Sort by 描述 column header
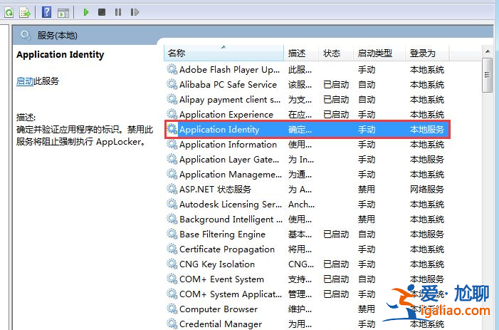Image resolution: width=499 pixels, height=330 pixels. (301, 53)
